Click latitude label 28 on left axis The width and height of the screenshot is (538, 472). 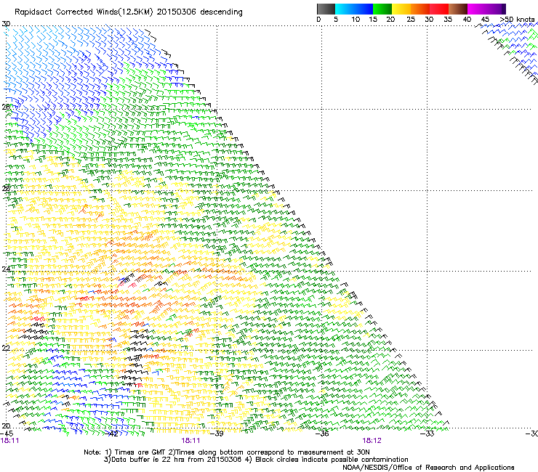(6, 107)
